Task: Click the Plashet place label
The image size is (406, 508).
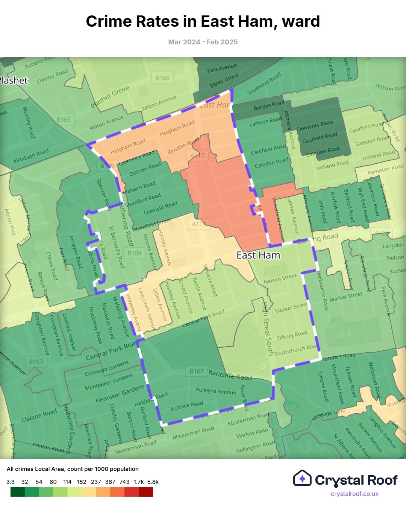Action: point(14,81)
